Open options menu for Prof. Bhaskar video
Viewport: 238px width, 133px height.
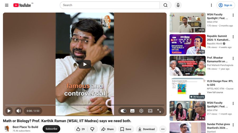(x=233, y=58)
